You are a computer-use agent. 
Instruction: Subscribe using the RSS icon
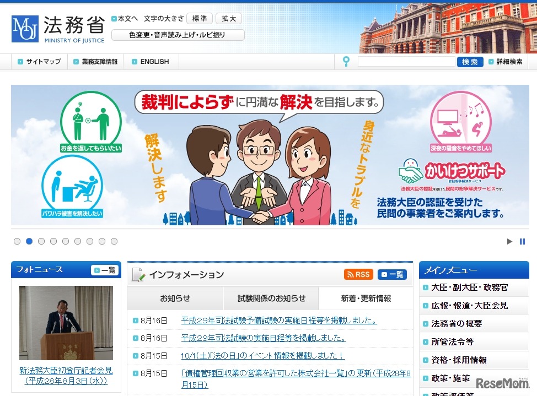click(359, 274)
